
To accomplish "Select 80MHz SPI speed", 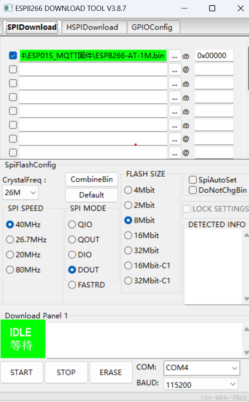I will pyautogui.click(x=23, y=270).
